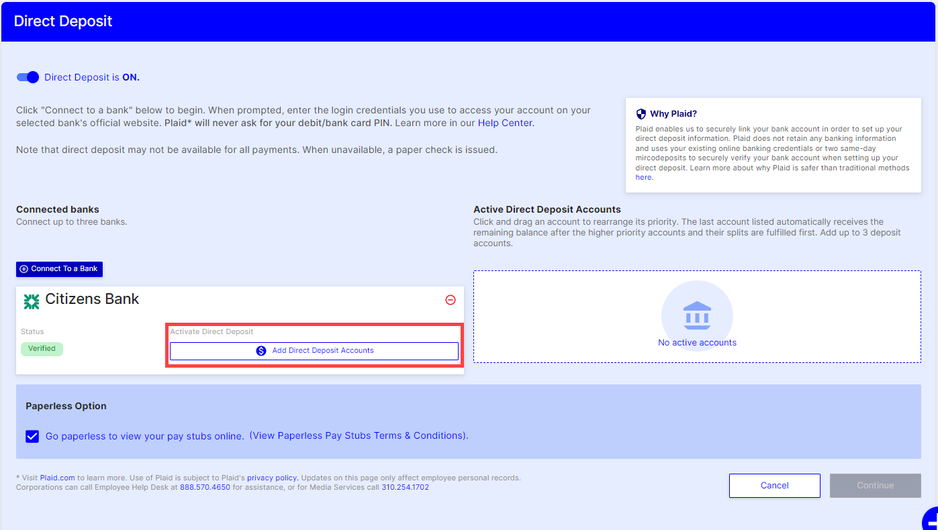Image resolution: width=938 pixels, height=530 pixels.
Task: Click the Cancel button
Action: click(774, 486)
